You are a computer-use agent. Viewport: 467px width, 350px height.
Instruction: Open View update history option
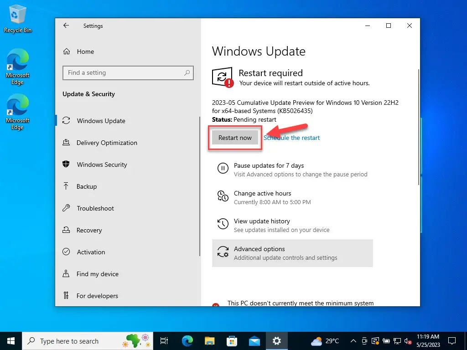292,225
